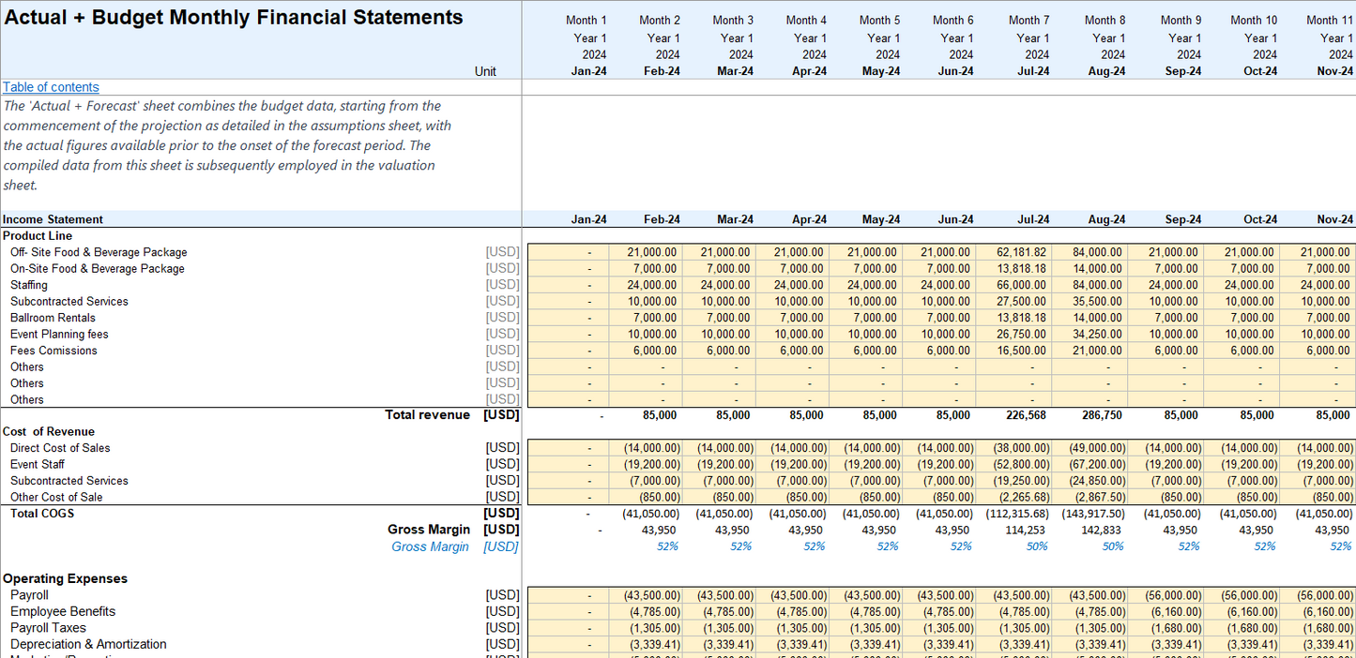Select the sheet title 'Actual + Budget Monthly Financial Statements'
The width and height of the screenshot is (1356, 658).
click(234, 18)
